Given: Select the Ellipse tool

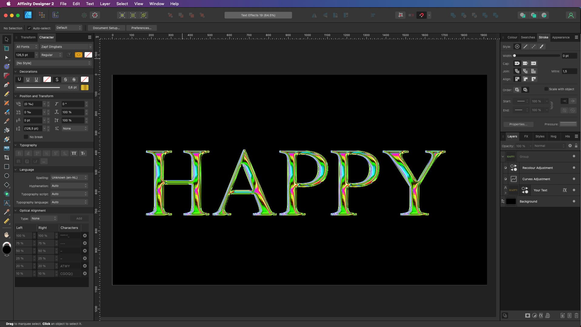Looking at the screenshot, I should [x=7, y=176].
